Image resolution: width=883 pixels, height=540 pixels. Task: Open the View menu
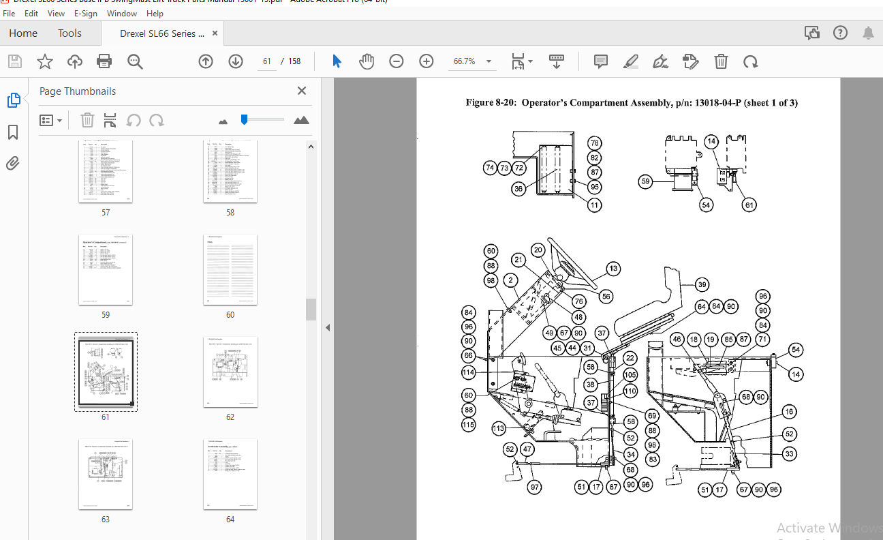(56, 14)
